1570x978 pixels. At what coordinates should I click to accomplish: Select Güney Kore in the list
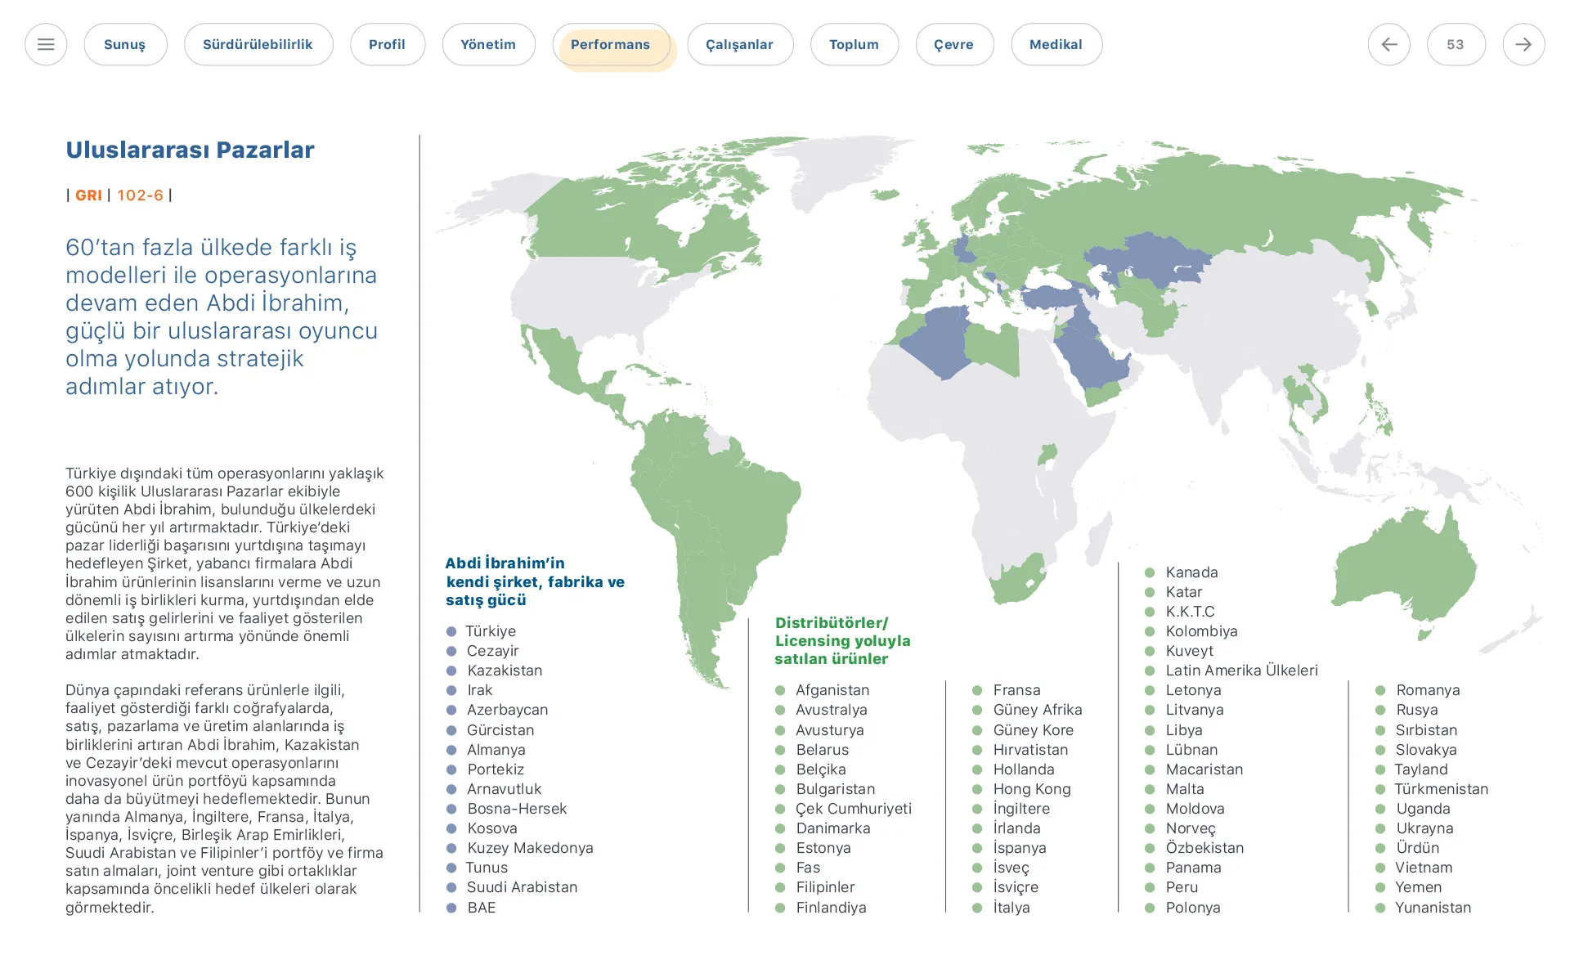pos(1034,730)
